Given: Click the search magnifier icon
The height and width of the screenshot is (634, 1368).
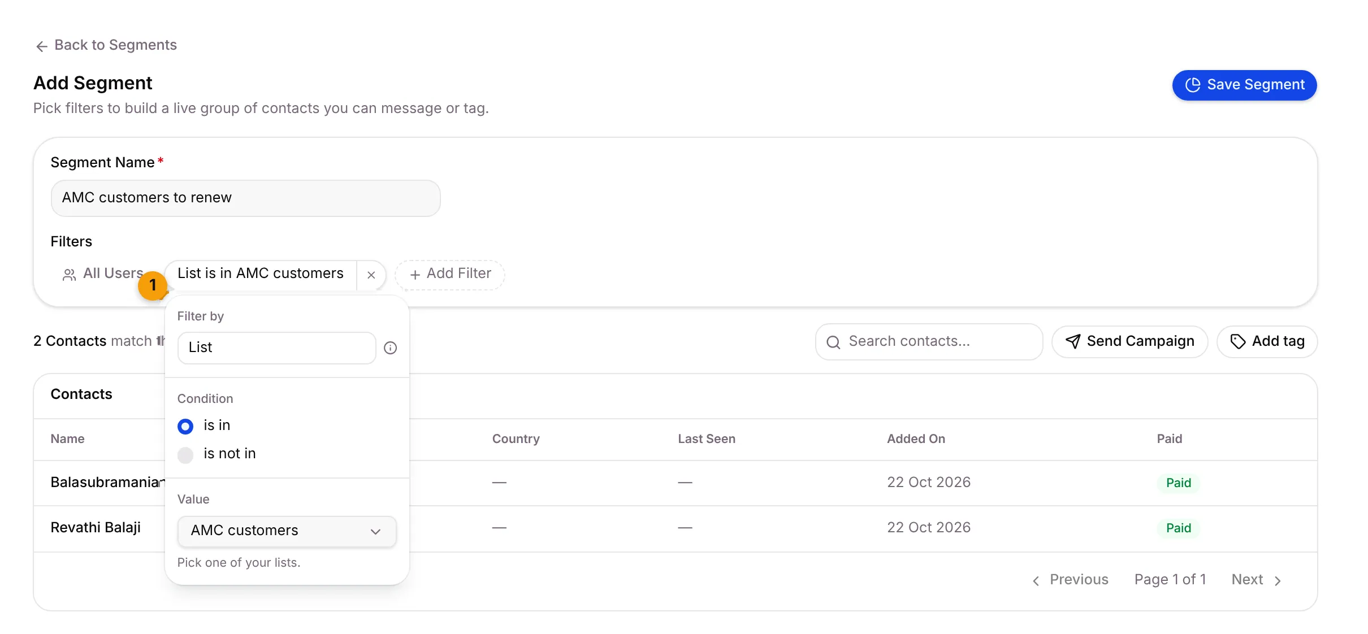Looking at the screenshot, I should click(x=833, y=342).
